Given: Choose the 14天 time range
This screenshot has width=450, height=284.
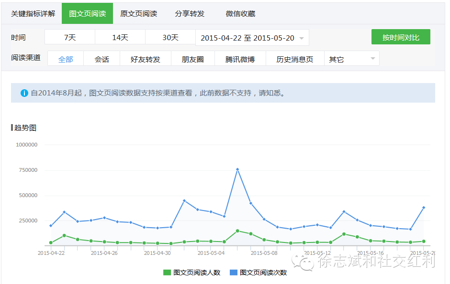Looking at the screenshot, I should tap(120, 37).
